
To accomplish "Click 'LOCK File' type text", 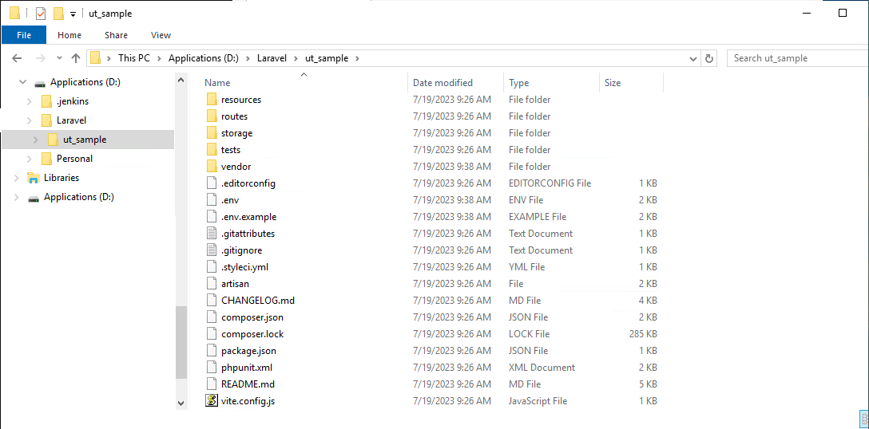I will 530,334.
